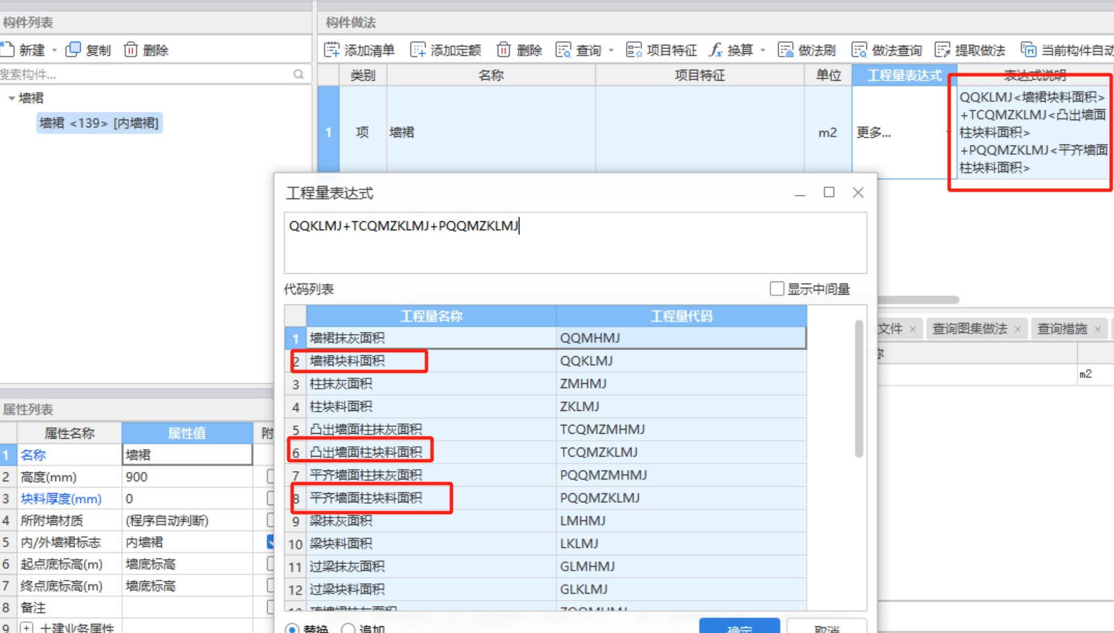This screenshot has width=1114, height=633.
Task: Click the 取消 button in dialog
Action: [x=827, y=626]
